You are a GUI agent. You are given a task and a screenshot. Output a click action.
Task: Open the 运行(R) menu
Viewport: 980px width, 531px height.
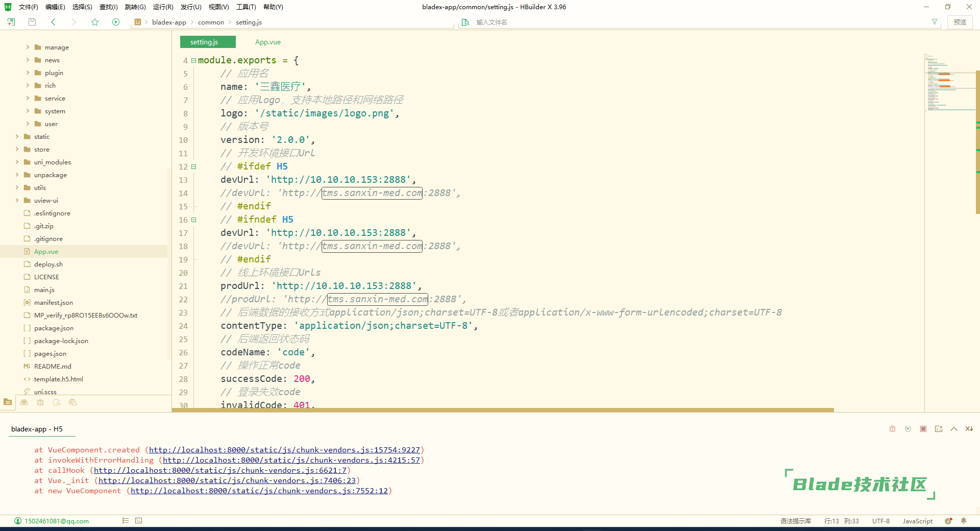pos(163,7)
